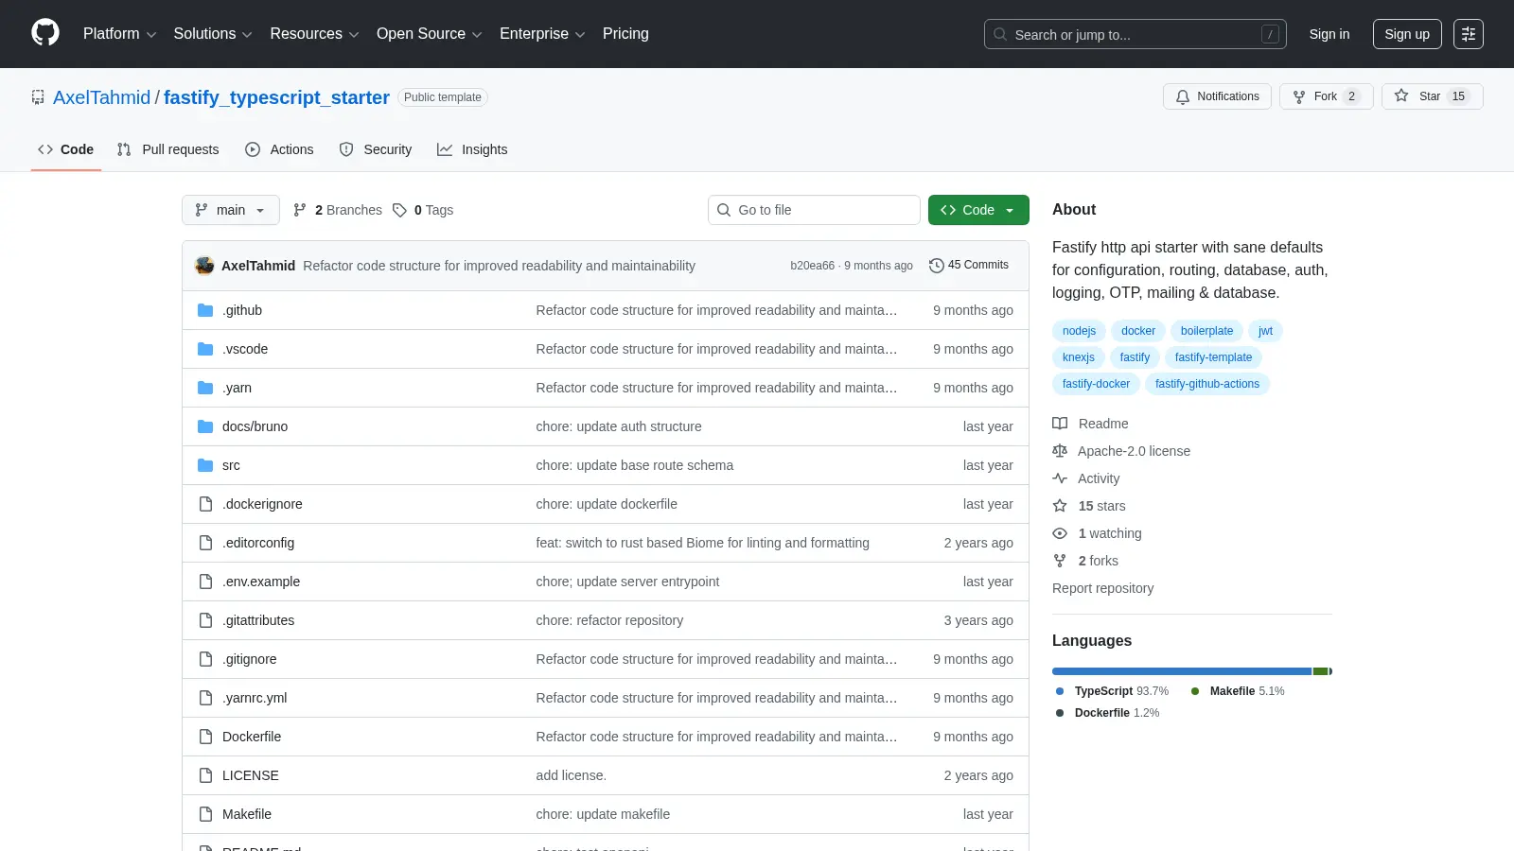Select the nodejs topic tag
This screenshot has width=1514, height=851.
click(x=1079, y=331)
